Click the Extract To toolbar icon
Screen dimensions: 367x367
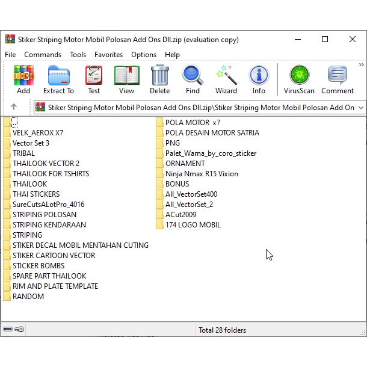58,79
